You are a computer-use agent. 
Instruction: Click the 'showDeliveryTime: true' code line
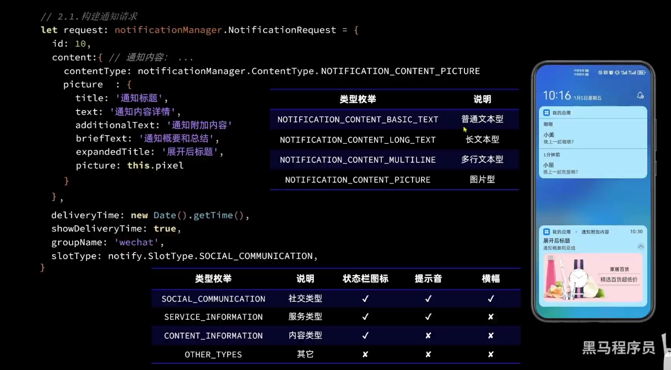(x=116, y=229)
